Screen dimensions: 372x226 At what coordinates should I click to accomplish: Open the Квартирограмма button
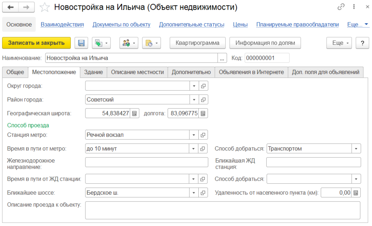tap(197, 43)
